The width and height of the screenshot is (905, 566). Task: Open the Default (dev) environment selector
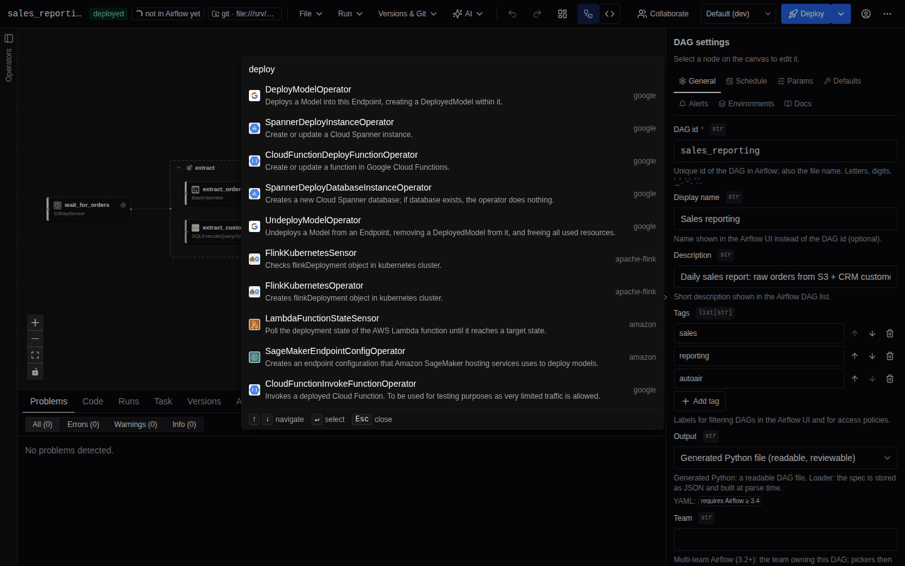point(738,14)
